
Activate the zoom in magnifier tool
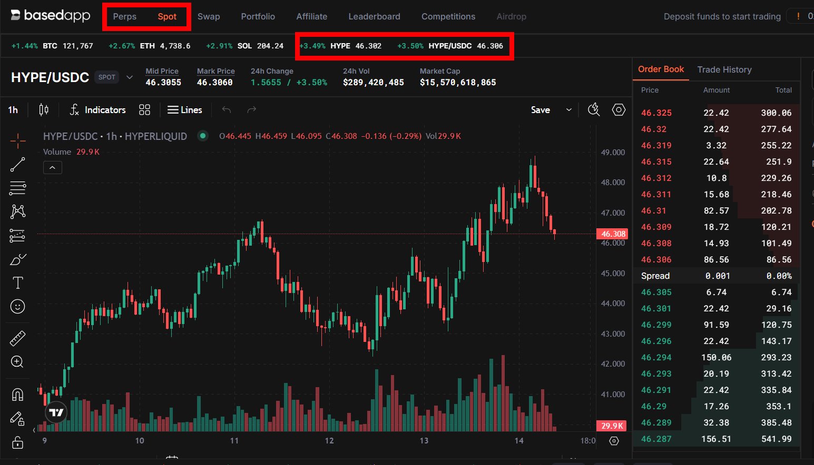point(17,362)
